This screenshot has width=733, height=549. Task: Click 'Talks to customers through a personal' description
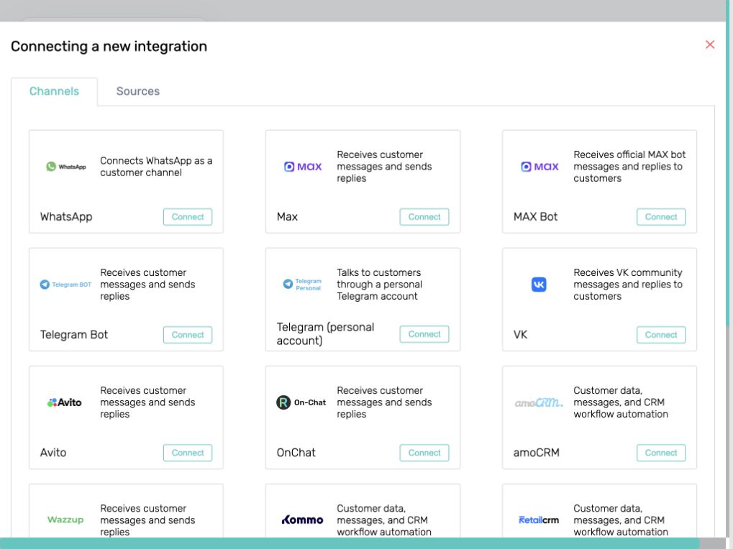click(379, 285)
